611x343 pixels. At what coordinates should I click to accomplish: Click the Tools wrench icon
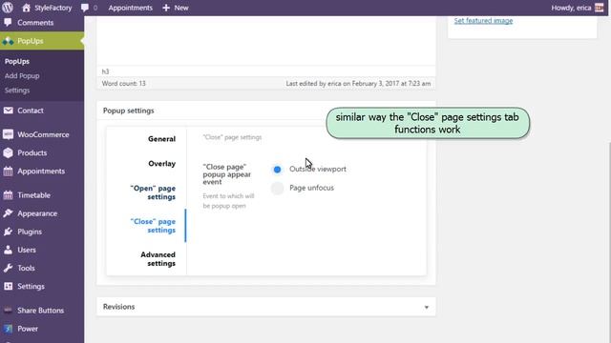(x=8, y=268)
